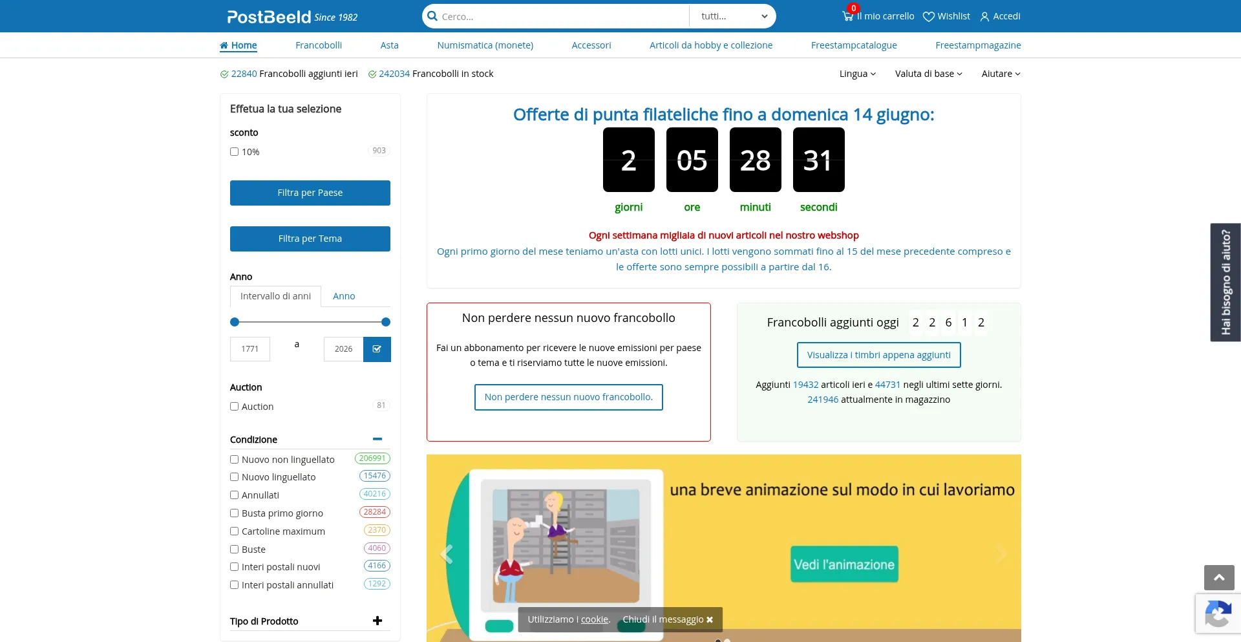Open Freestampcatalogue link
This screenshot has width=1241, height=642.
pyautogui.click(x=854, y=45)
